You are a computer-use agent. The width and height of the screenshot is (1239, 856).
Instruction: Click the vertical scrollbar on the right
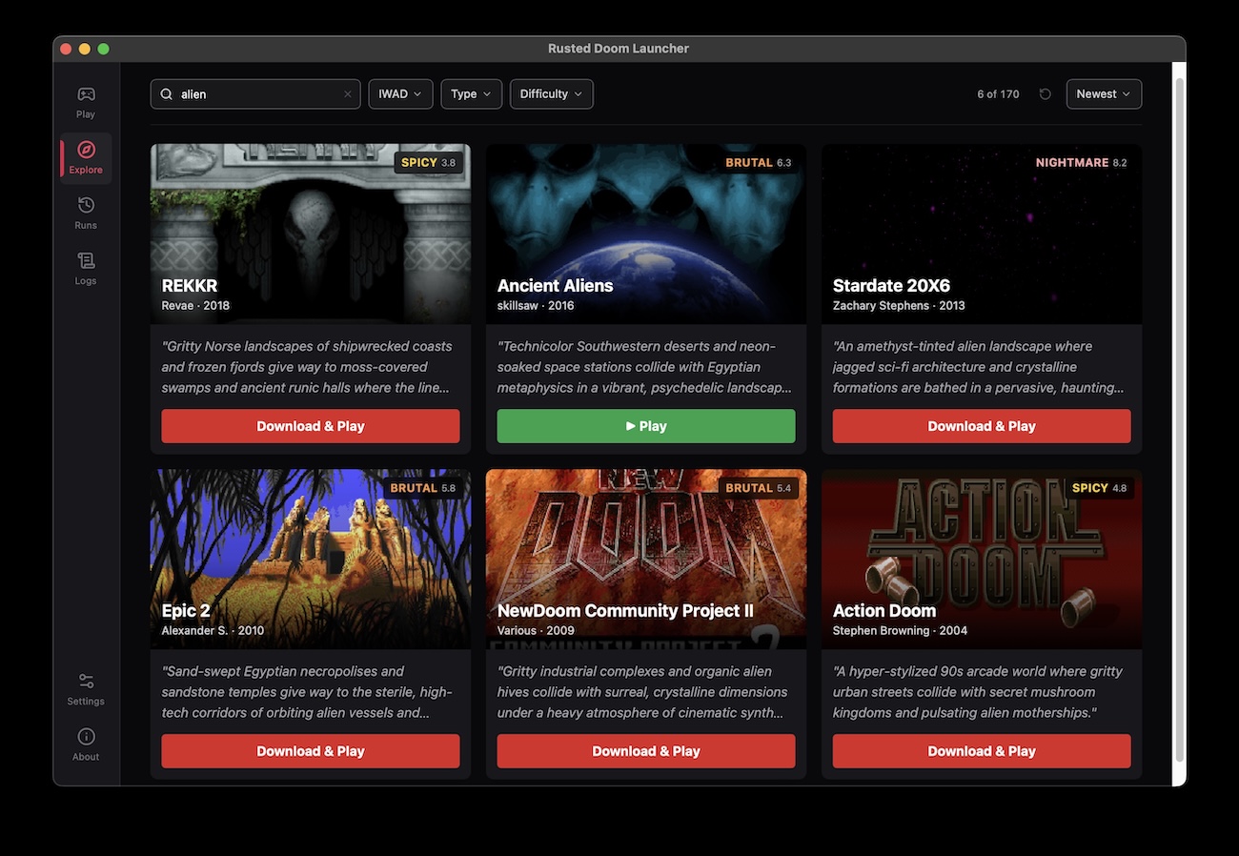(x=1180, y=419)
